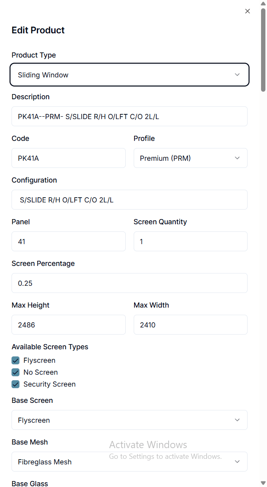Expand the Profile dropdown
Image resolution: width=267 pixels, height=487 pixels.
click(190, 158)
